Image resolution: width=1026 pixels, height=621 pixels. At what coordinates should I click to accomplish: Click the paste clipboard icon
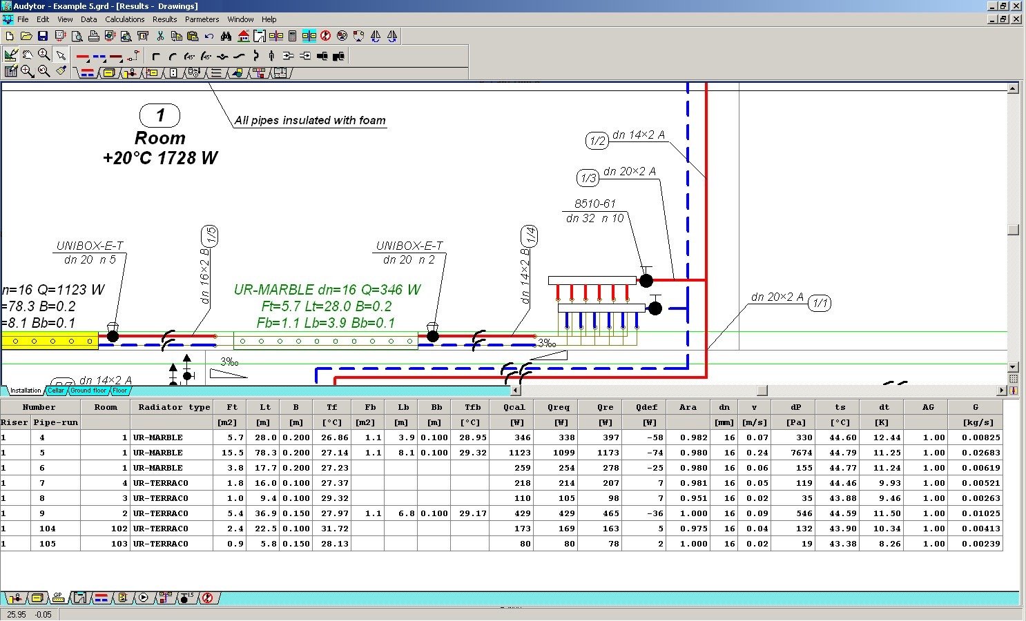(x=193, y=36)
